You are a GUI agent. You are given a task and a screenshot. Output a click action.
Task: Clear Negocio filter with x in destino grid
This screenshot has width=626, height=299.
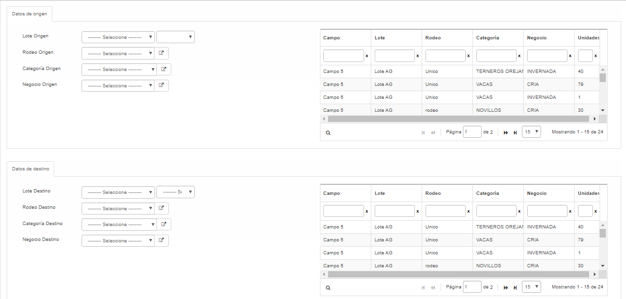[570, 212]
